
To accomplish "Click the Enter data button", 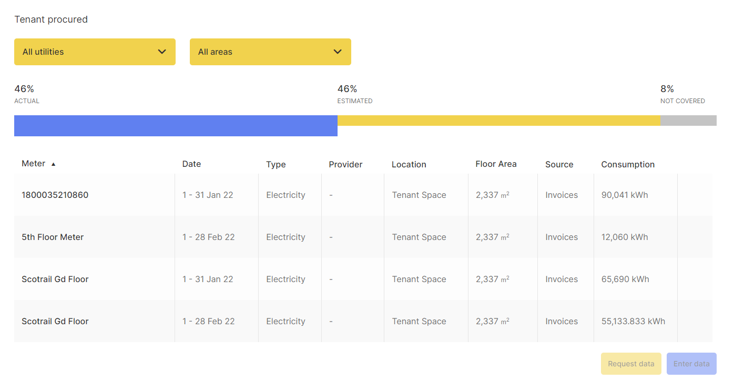I will (x=691, y=364).
